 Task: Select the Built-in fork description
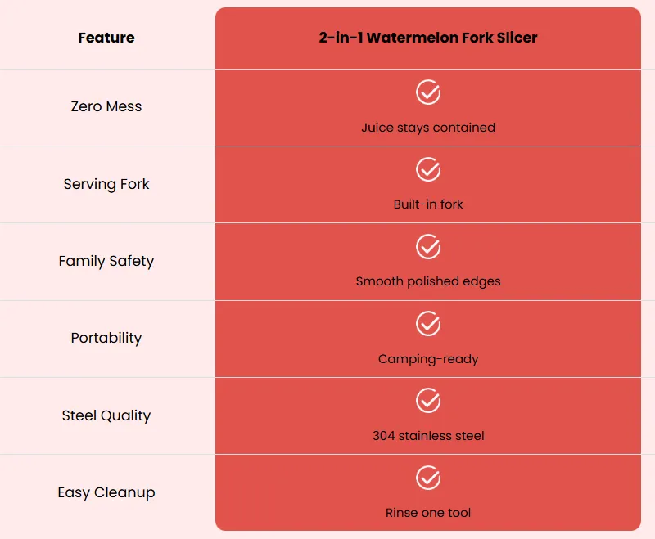[x=428, y=204]
